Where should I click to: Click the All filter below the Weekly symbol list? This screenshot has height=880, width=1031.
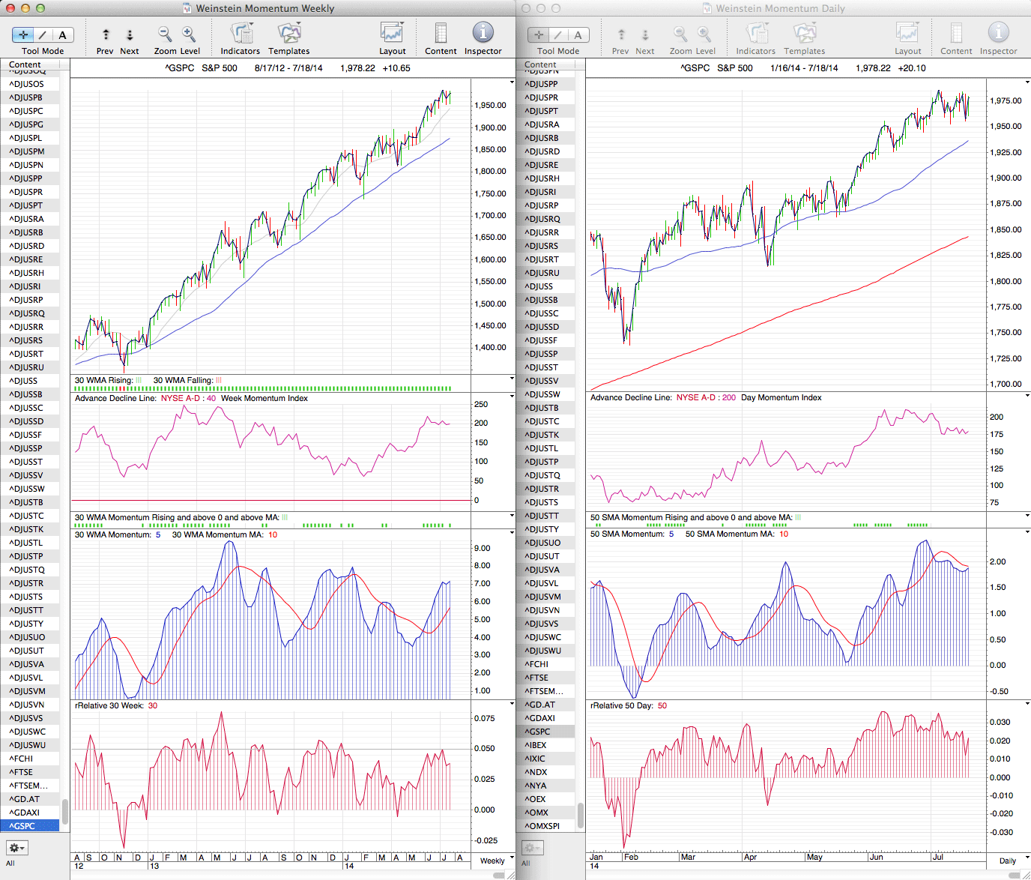(x=10, y=864)
